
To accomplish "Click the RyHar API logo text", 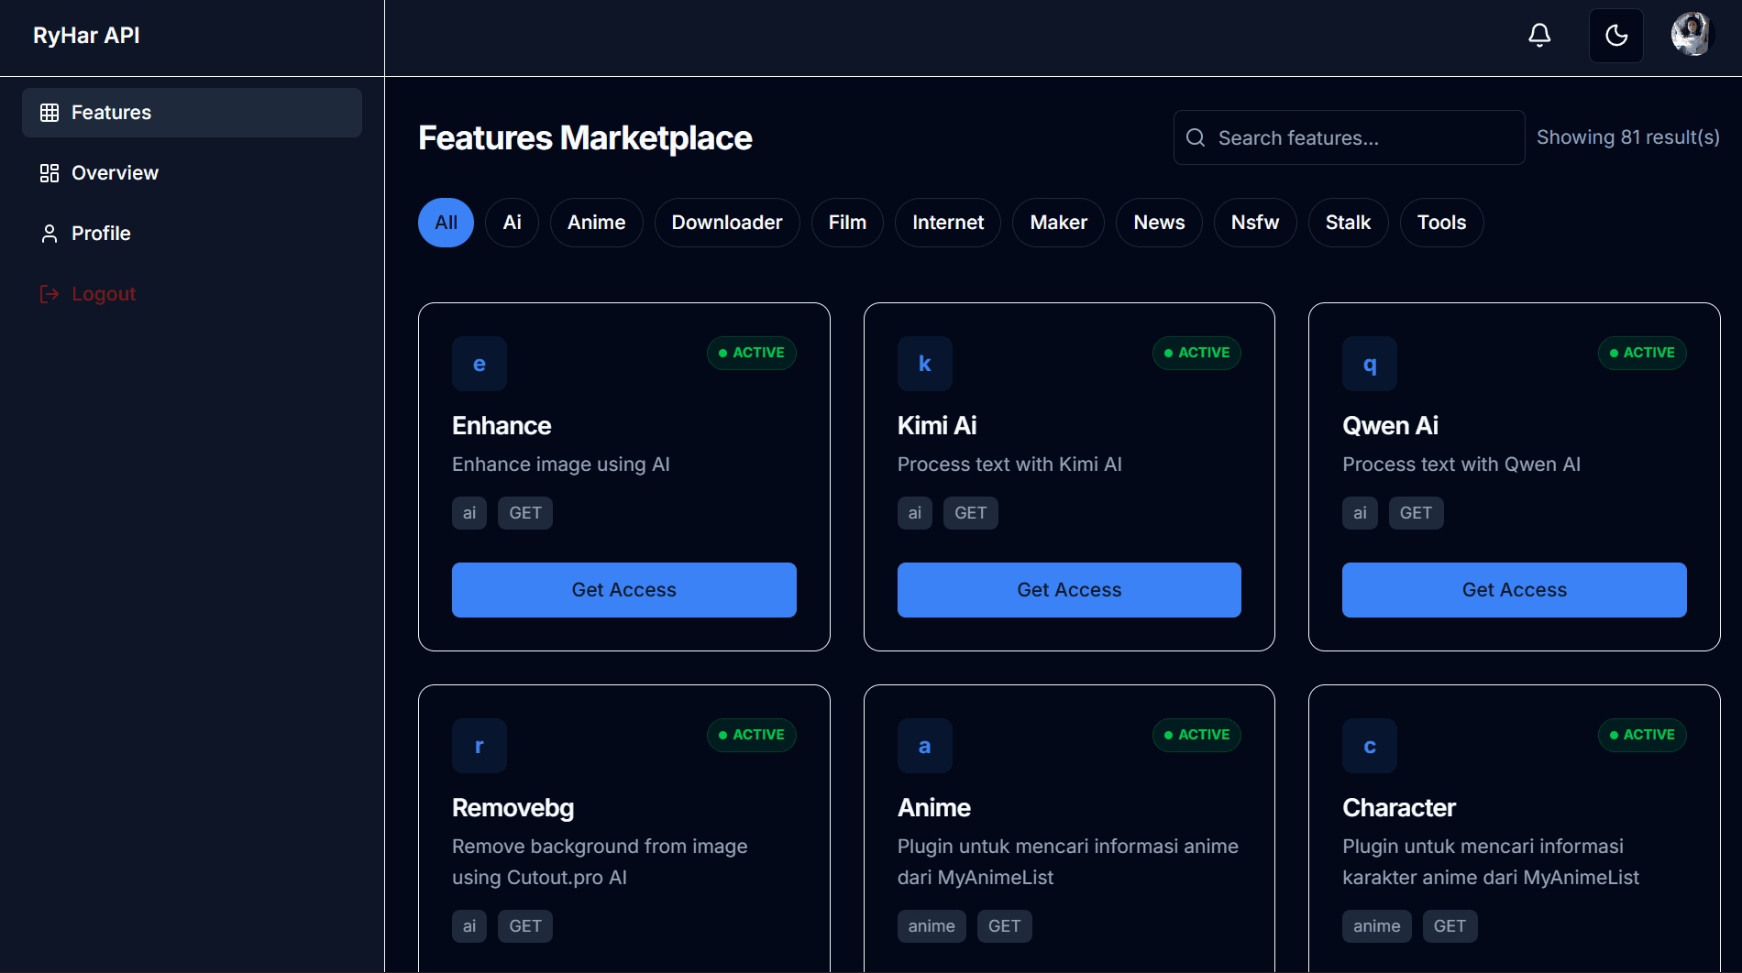I will pos(86,36).
